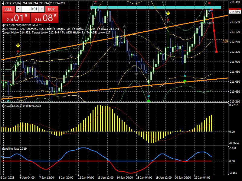
Task: Click the red x marker under 6 Jan yellow arrow
Action: [x=18, y=51]
